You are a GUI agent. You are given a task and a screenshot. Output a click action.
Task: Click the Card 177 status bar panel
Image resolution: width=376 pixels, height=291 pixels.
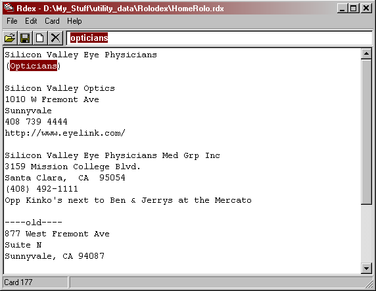tap(35, 282)
